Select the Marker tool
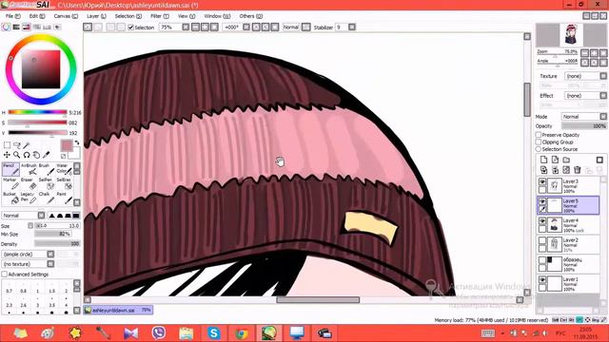Image resolution: width=609 pixels, height=342 pixels. (x=10, y=183)
